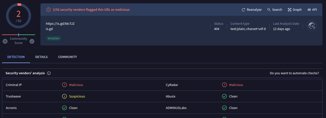Click the 2/92 detection score circle

tap(19, 16)
